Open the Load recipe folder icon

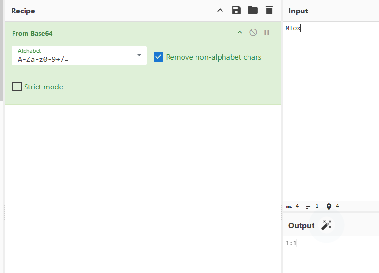tap(253, 11)
